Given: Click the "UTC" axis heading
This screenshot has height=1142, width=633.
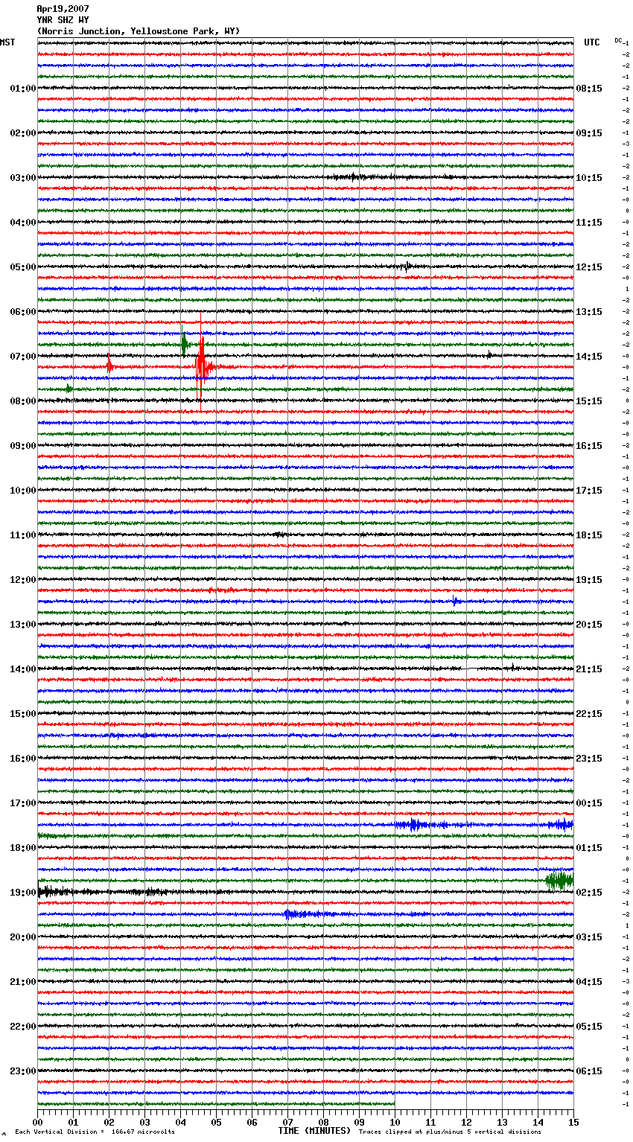Looking at the screenshot, I should (592, 42).
